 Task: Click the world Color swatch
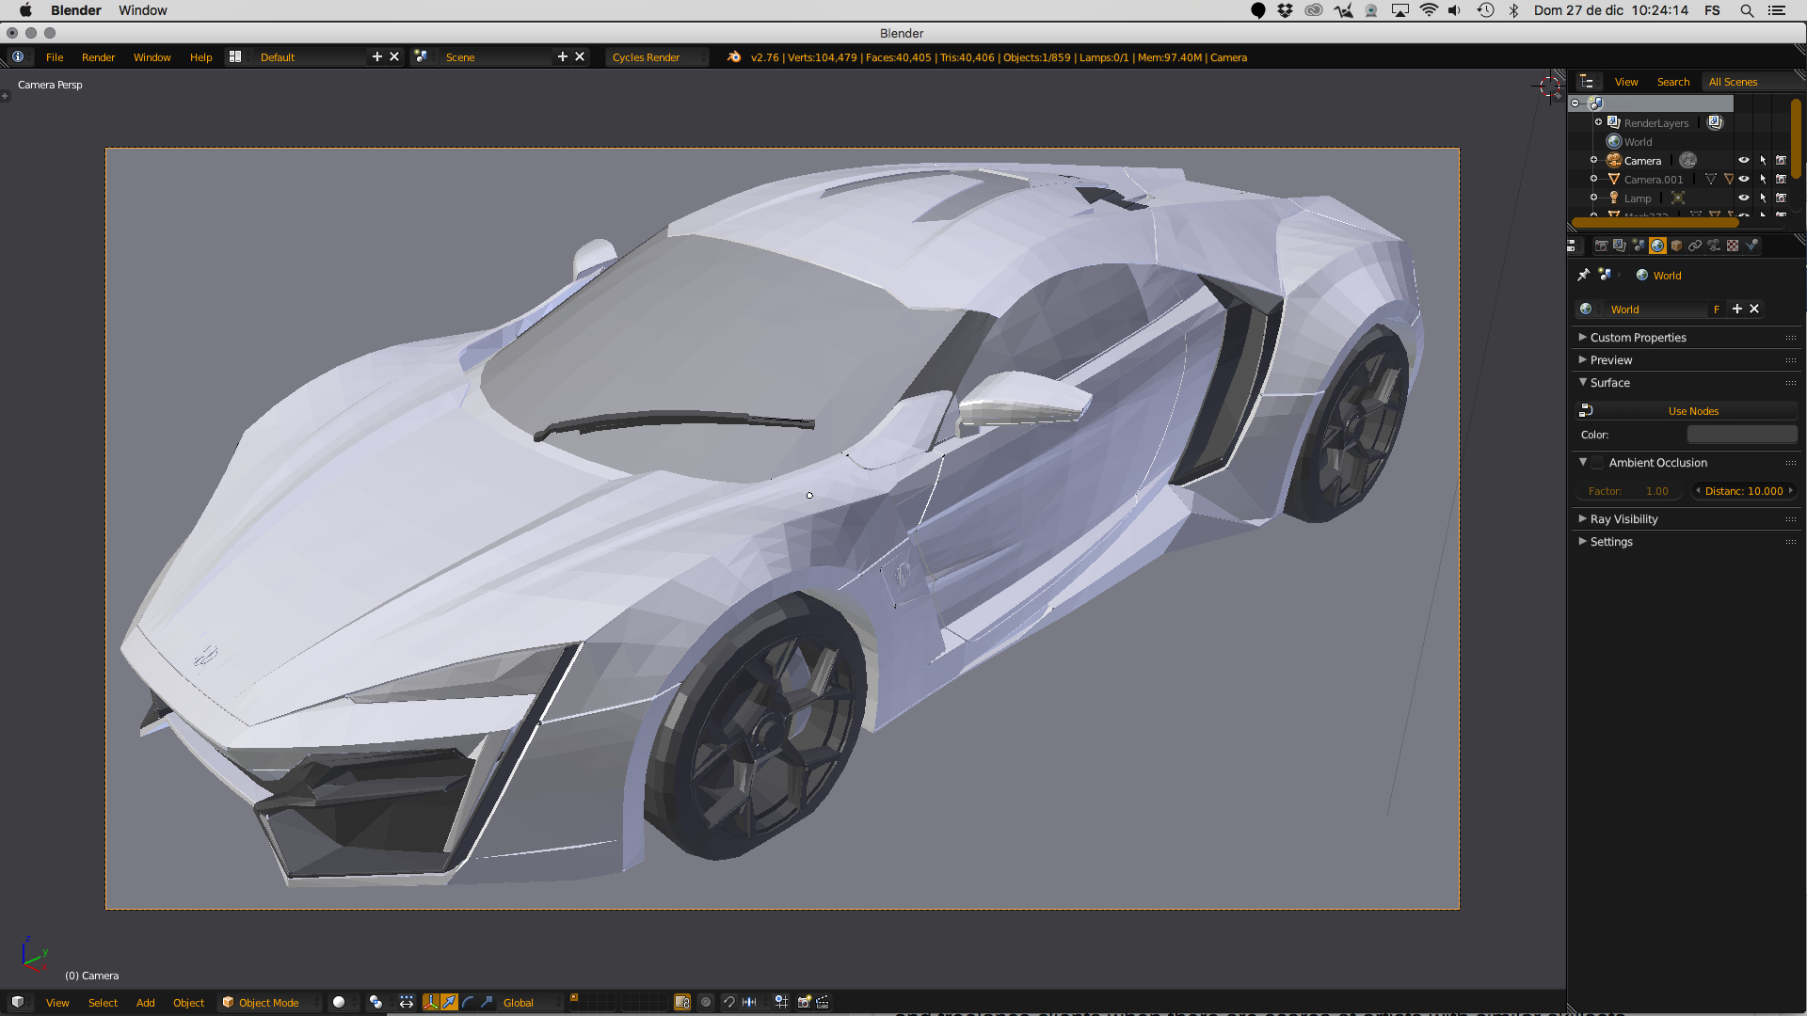tap(1741, 435)
